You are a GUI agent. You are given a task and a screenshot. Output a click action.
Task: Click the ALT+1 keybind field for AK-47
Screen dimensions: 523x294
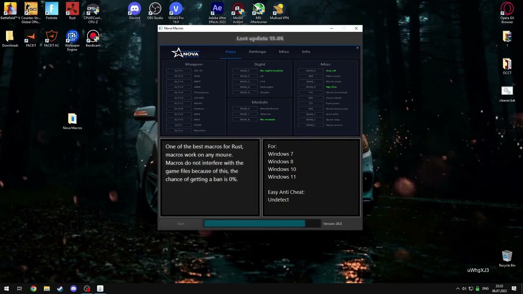tap(179, 71)
